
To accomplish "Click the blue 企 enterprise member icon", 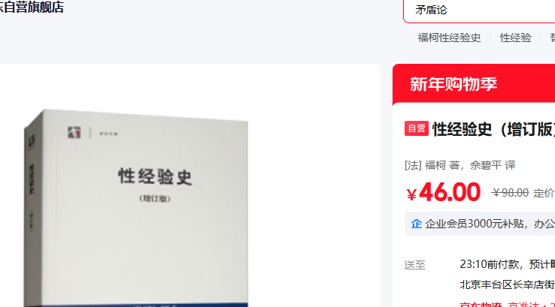I will point(417,224).
